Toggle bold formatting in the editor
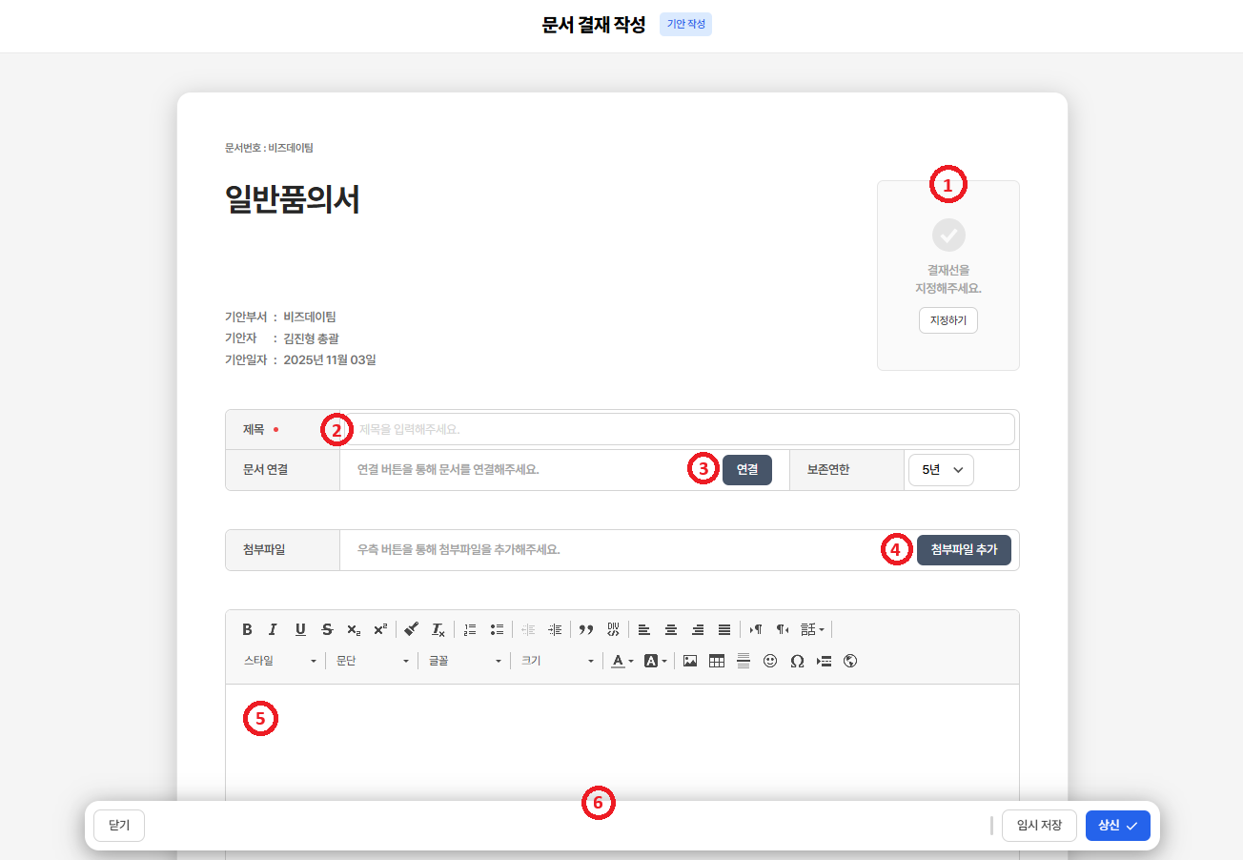 pos(247,629)
